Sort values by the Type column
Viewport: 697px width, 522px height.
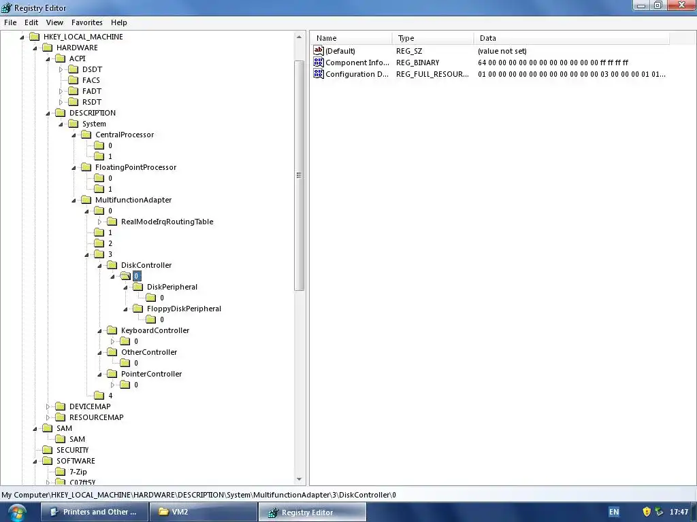click(433, 38)
